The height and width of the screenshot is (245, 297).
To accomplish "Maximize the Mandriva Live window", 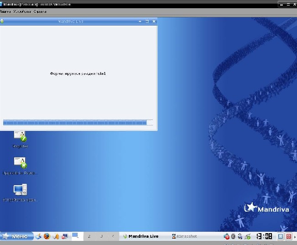I will pyautogui.click(x=147, y=21).
